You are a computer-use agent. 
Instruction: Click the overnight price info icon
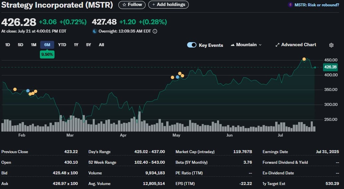click(x=155, y=31)
